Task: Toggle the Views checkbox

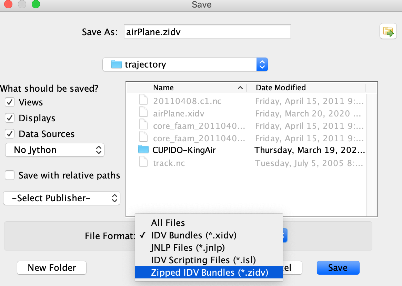Action: [x=10, y=102]
